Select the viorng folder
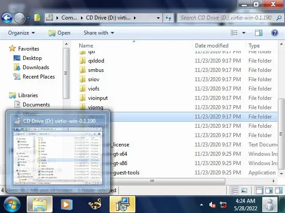This screenshot has width=285, height=213. (x=96, y=107)
